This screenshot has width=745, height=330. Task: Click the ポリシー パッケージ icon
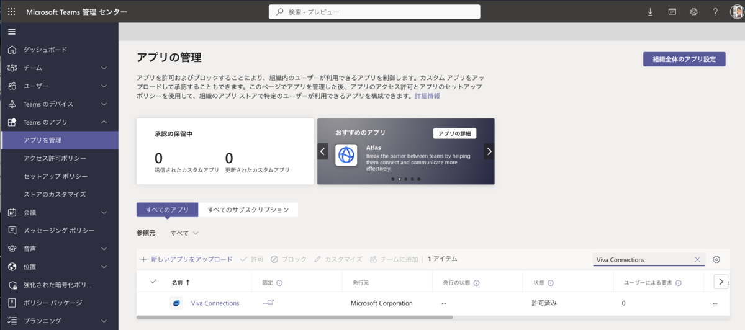tap(12, 303)
